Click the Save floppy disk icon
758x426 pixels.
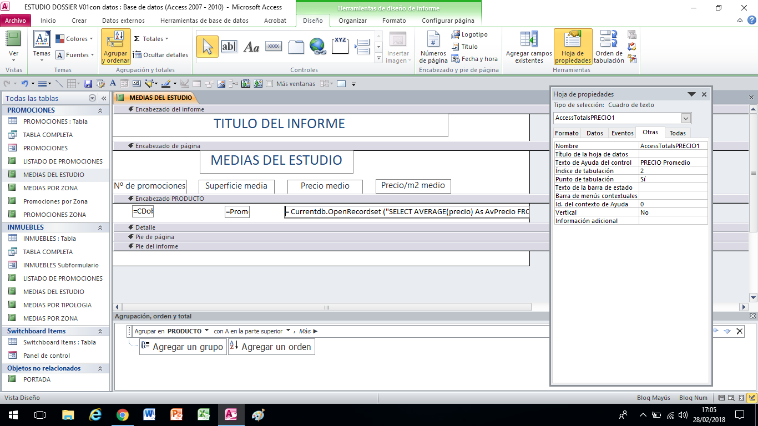(88, 84)
